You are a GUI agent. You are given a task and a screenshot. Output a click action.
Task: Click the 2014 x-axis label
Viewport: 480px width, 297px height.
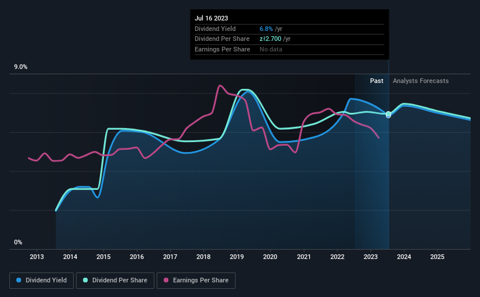tap(70, 257)
